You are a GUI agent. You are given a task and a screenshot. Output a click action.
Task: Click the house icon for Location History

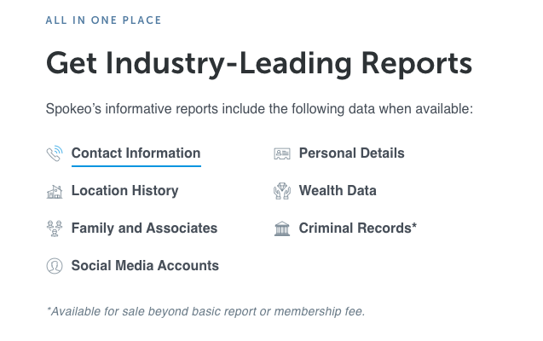(x=55, y=192)
